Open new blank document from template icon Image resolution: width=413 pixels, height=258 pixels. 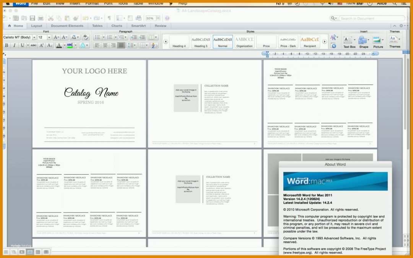pyautogui.click(x=16, y=18)
